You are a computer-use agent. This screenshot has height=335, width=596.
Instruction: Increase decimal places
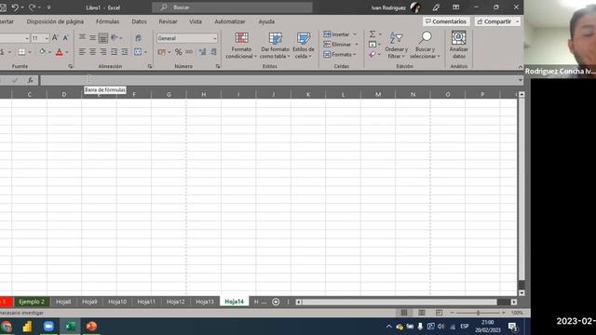[203, 52]
